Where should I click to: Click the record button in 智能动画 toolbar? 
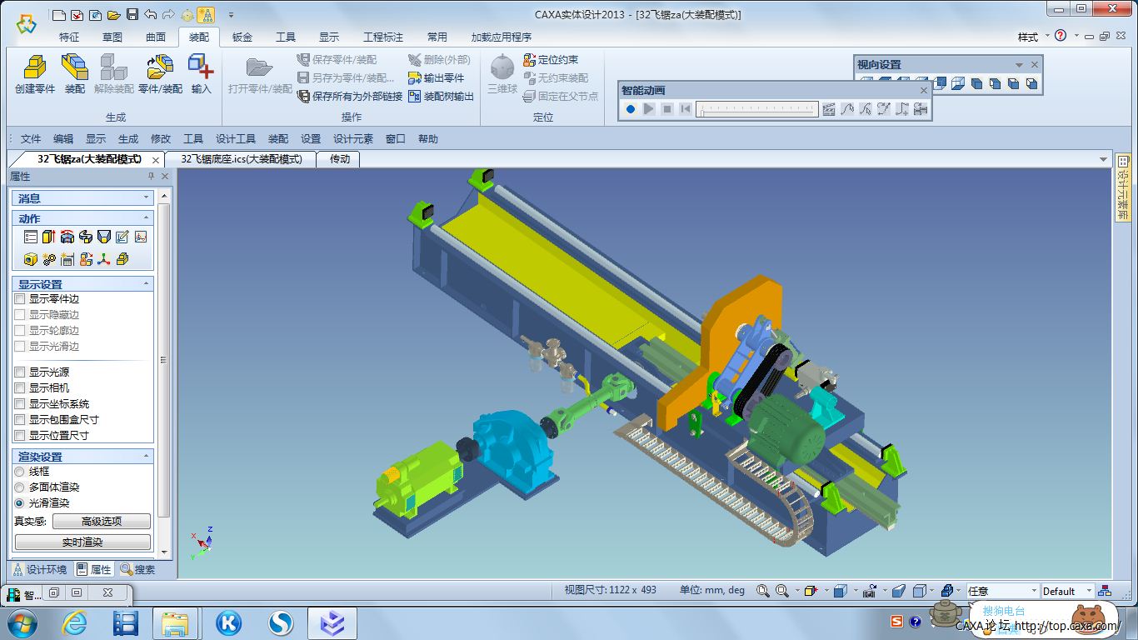(631, 108)
